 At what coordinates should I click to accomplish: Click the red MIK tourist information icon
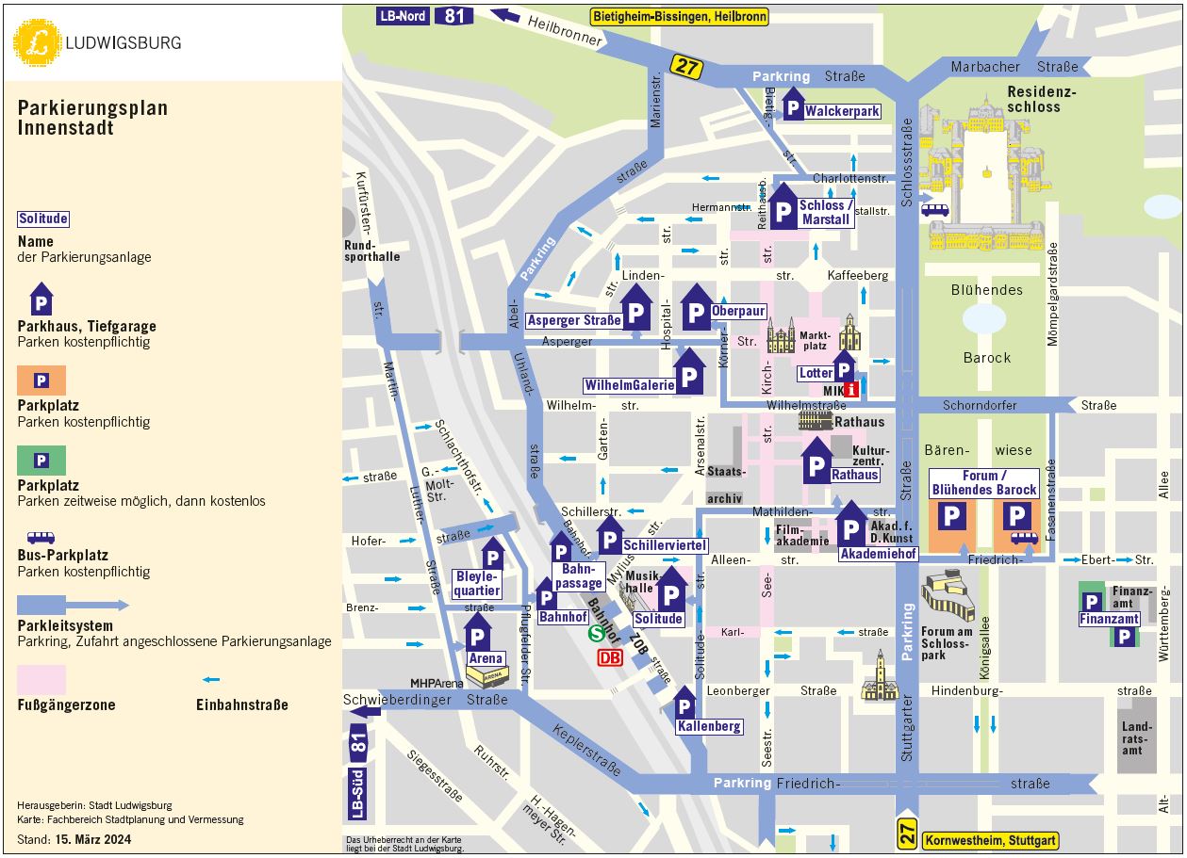(x=850, y=389)
